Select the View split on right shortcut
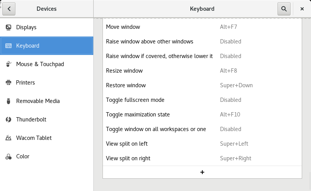The height and width of the screenshot is (191, 311). [x=202, y=158]
